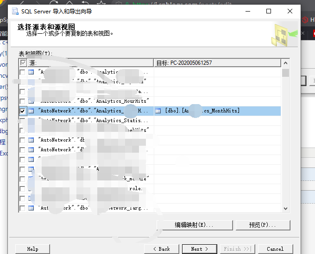Image resolution: width=315 pixels, height=254 pixels.
Task: Click the table list scrollbar up arrow
Action: pyautogui.click(x=285, y=63)
